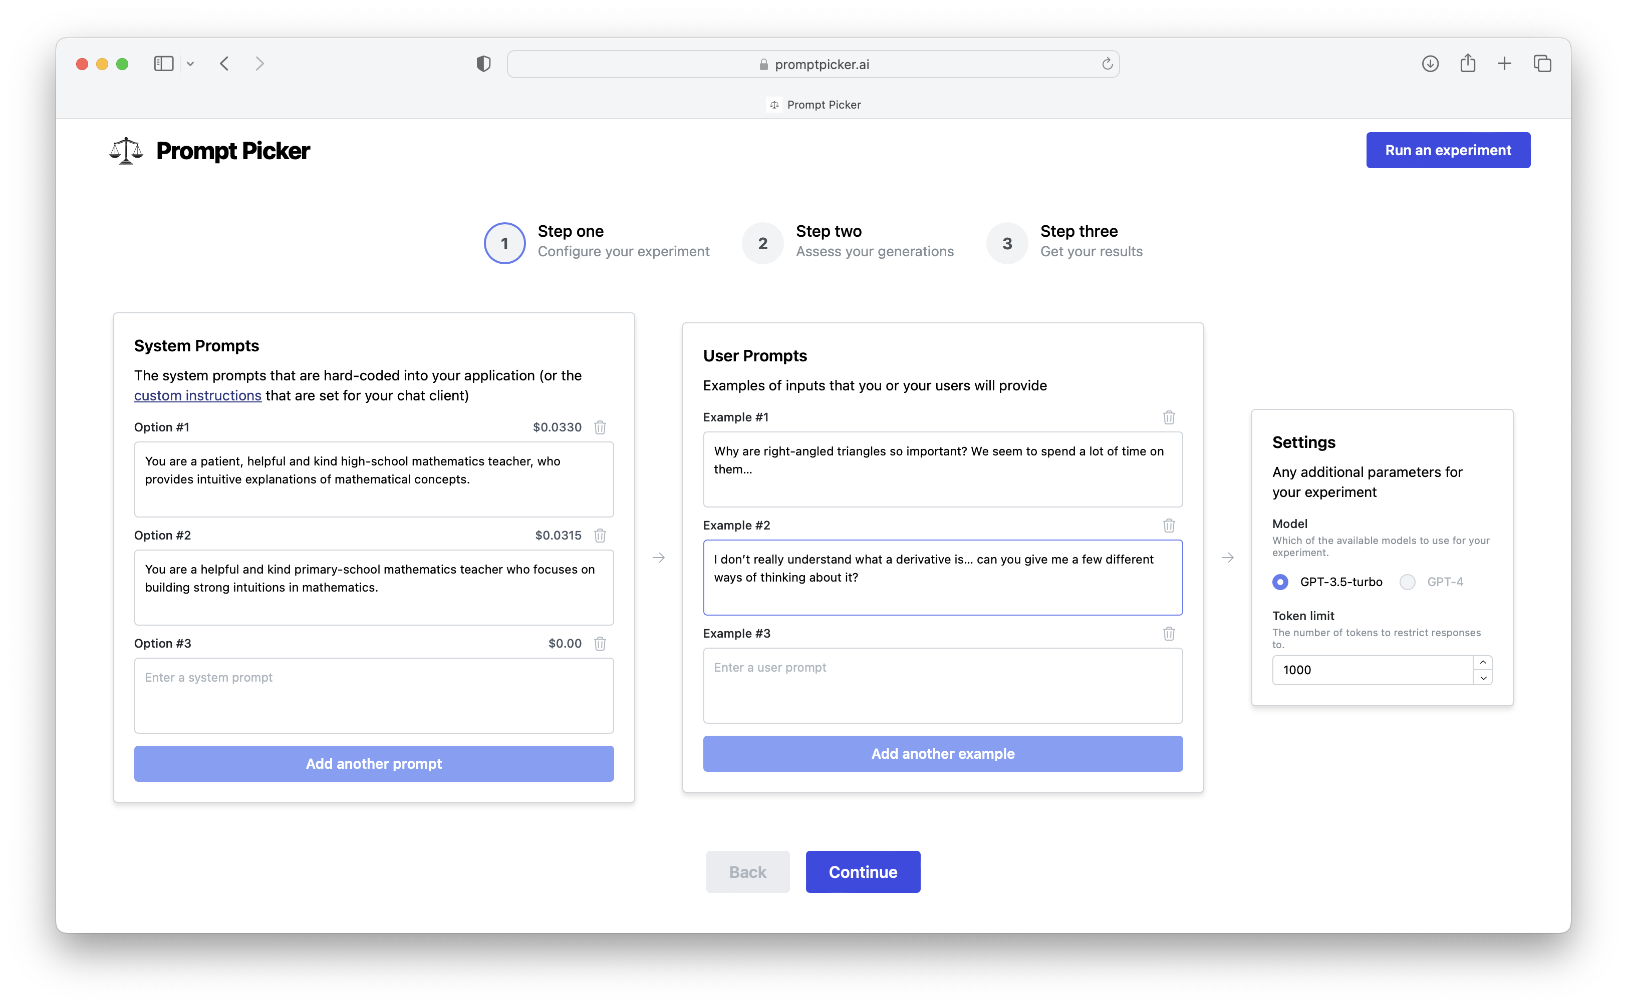Select the GPT-3.5-turbo model radio button
Screen dimensions: 1627x1007
[1280, 582]
